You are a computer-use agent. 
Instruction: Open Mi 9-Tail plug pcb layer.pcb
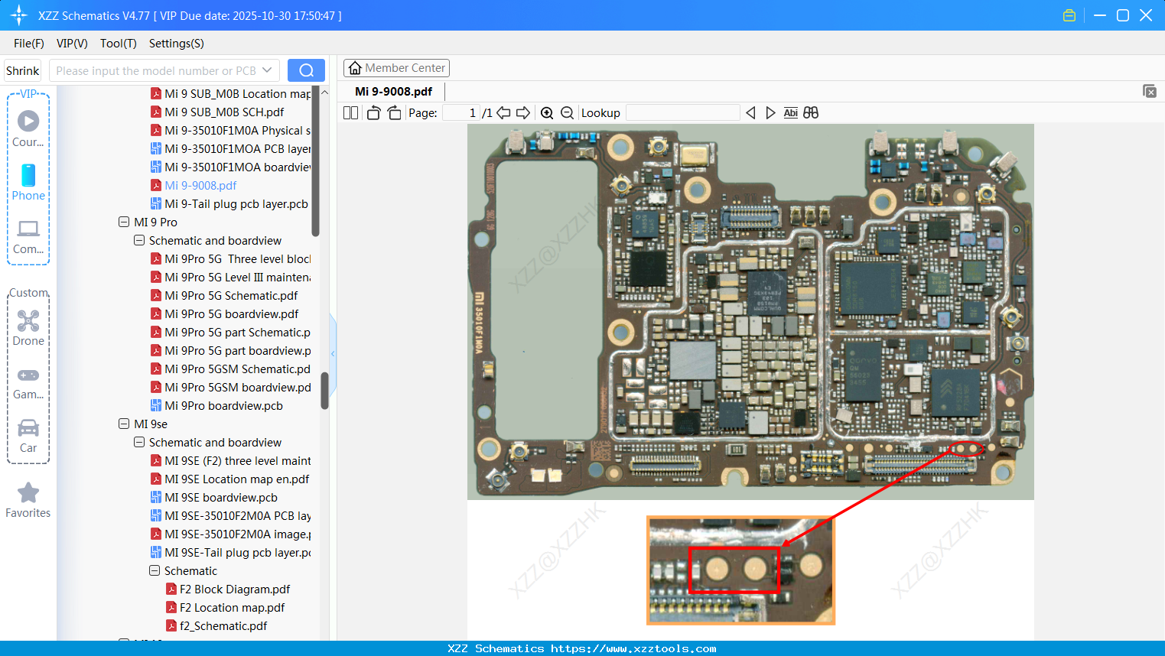(236, 204)
